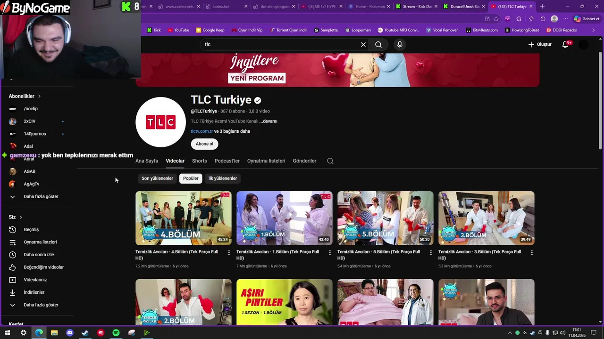The width and height of the screenshot is (604, 339).
Task: Open Edge profile avatar
Action: point(554,19)
